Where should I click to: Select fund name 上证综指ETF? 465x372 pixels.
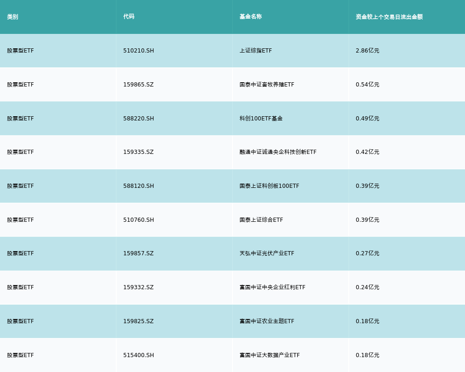[x=256, y=51]
